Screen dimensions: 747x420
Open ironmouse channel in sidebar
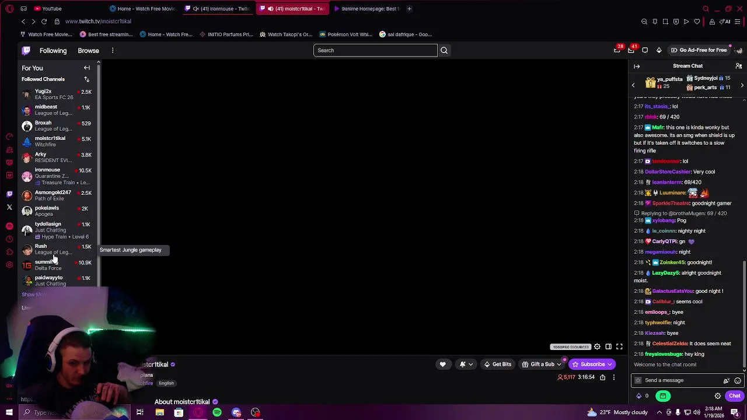point(57,176)
